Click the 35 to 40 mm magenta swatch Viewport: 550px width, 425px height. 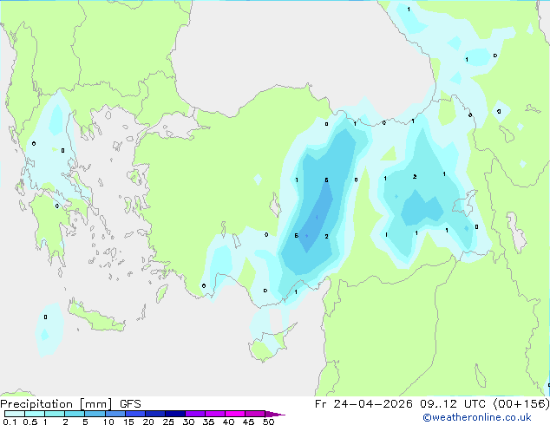pos(215,414)
